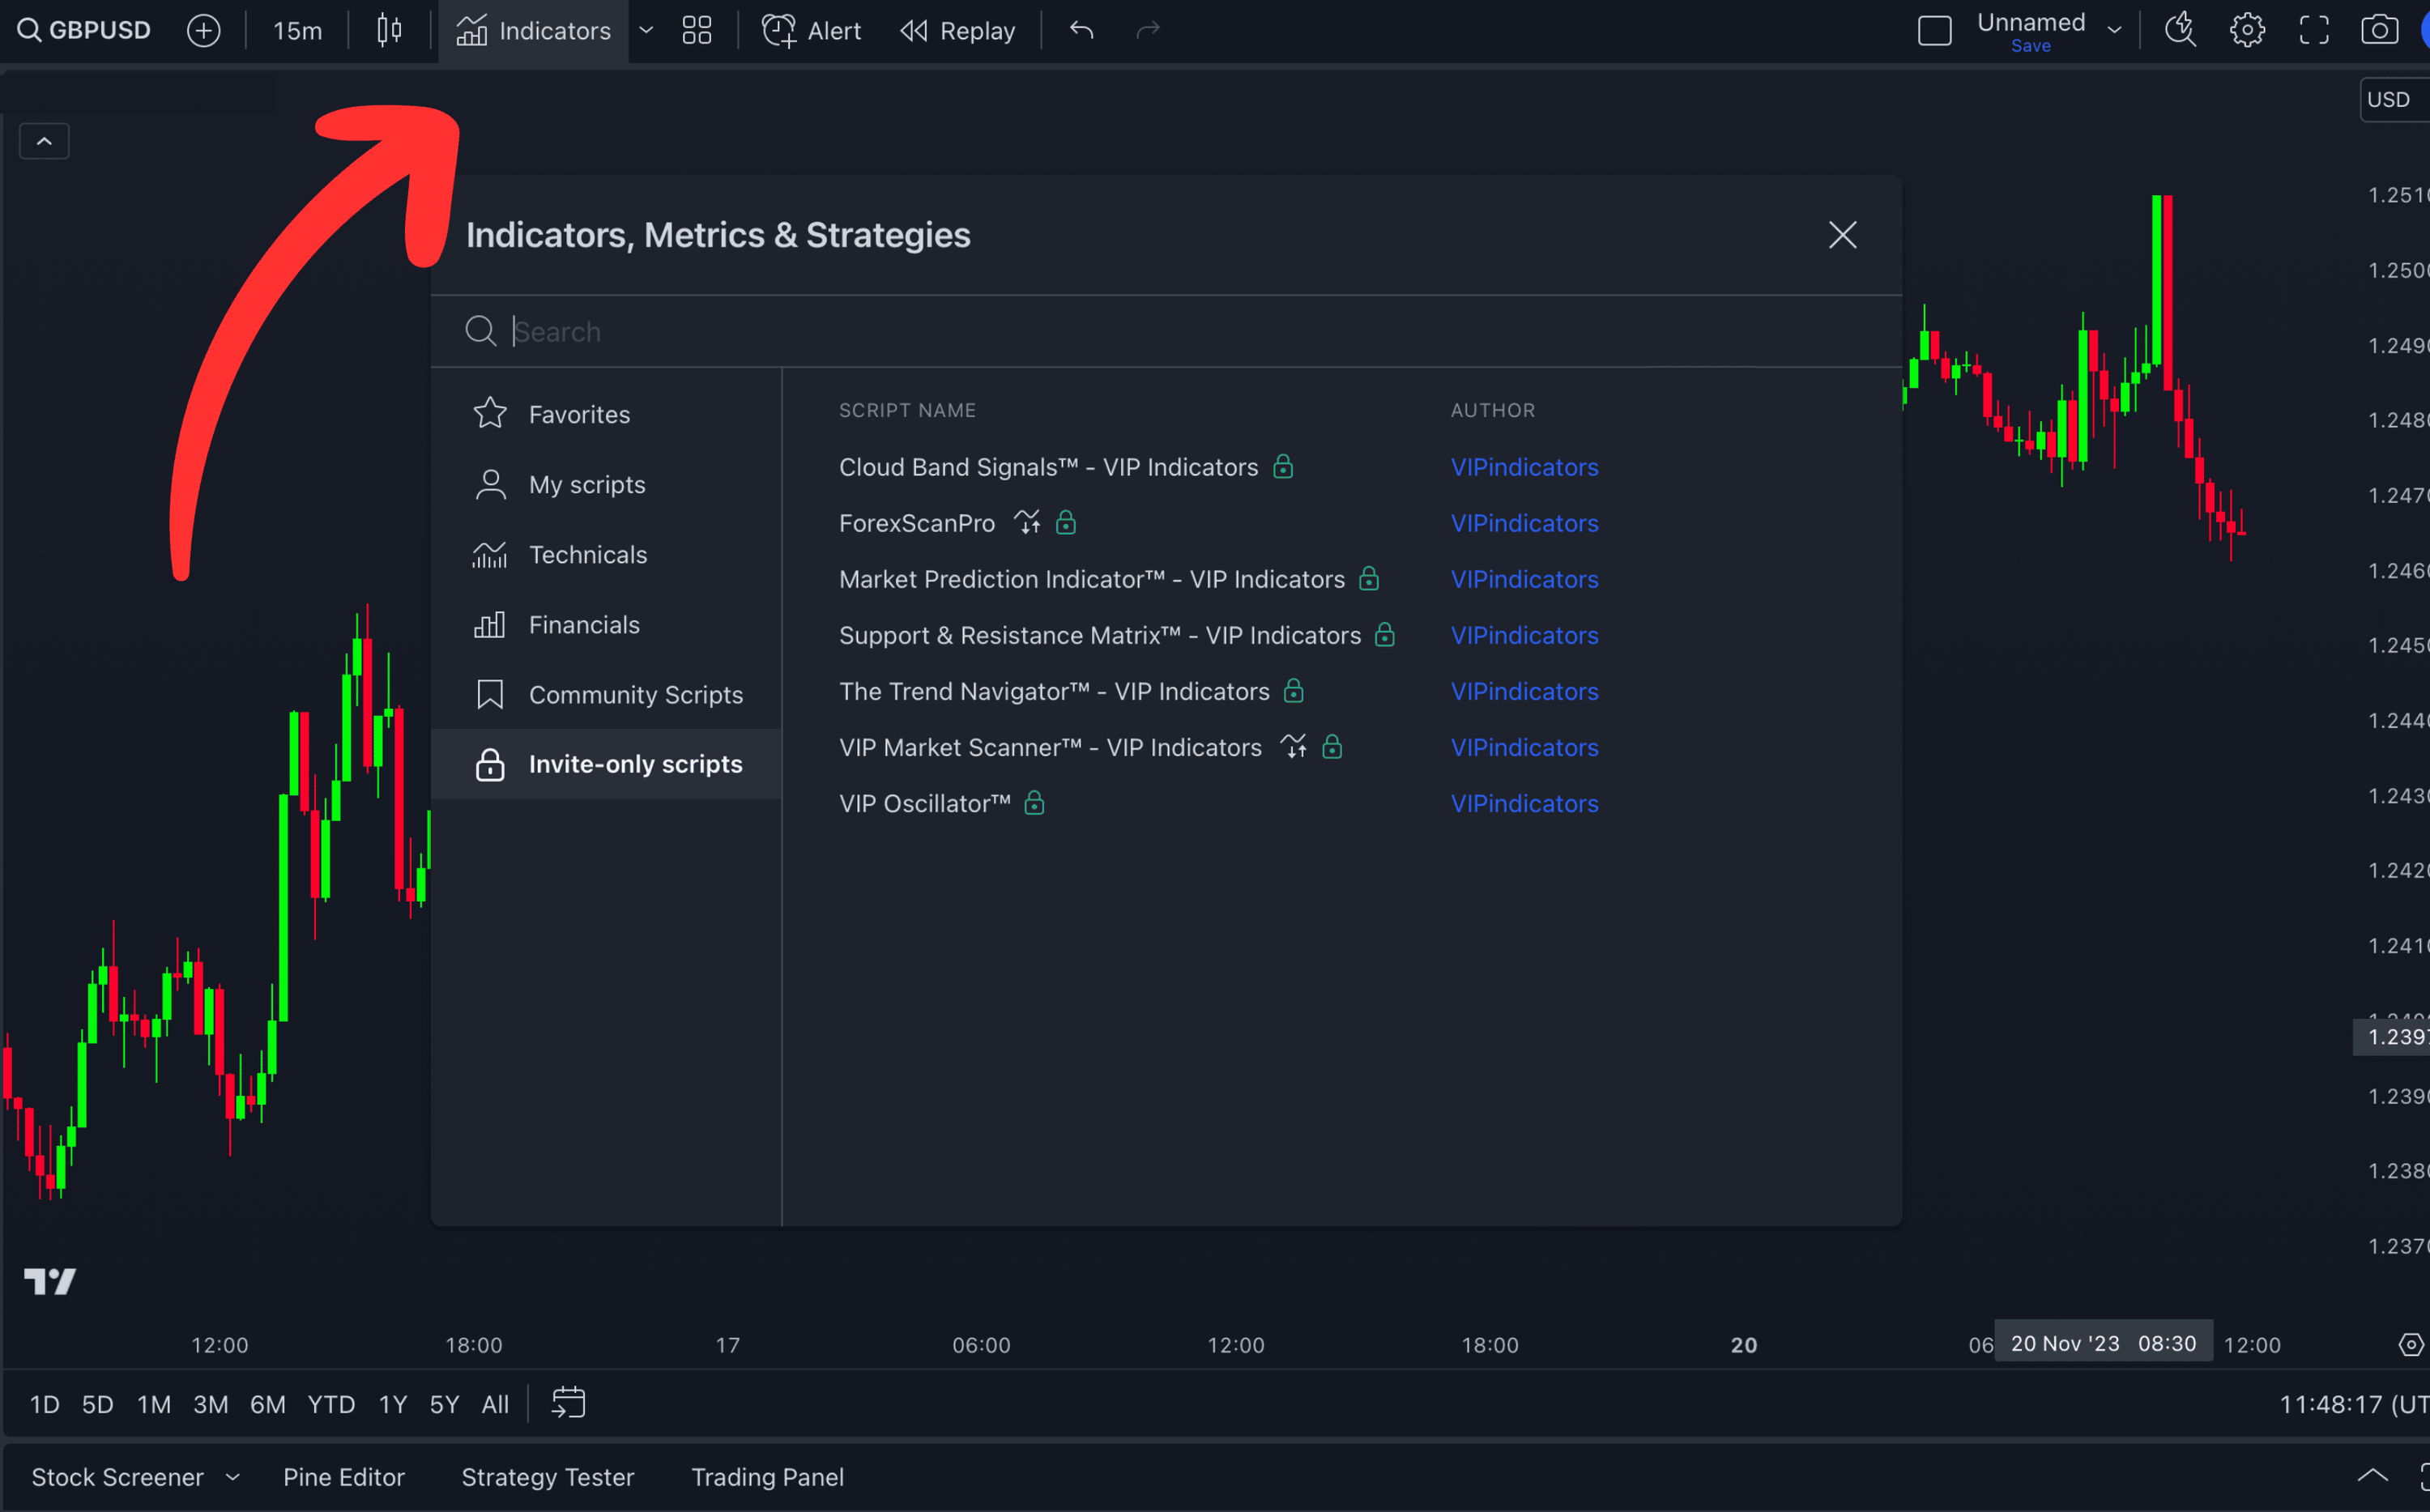Viewport: 2430px width, 1512px height.
Task: Expand the manage layouts dropdown arrow
Action: tap(2115, 31)
